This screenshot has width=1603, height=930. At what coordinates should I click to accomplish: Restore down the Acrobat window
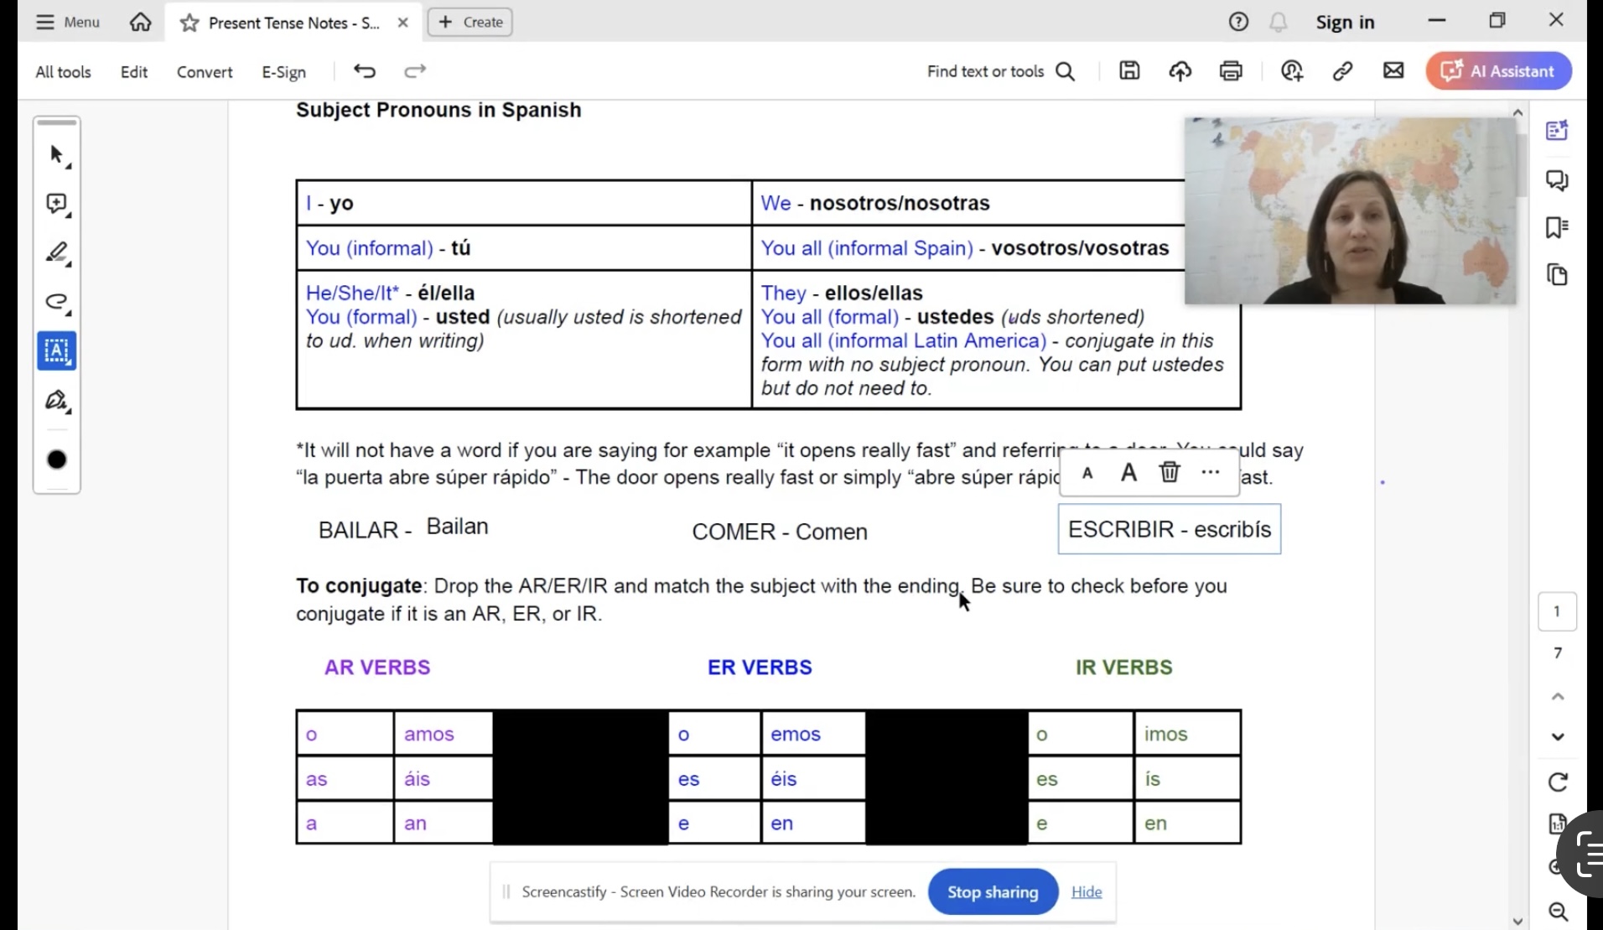pyautogui.click(x=1497, y=20)
